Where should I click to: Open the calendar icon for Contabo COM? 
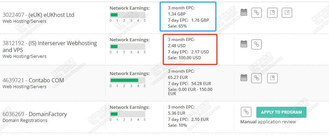[244, 77]
